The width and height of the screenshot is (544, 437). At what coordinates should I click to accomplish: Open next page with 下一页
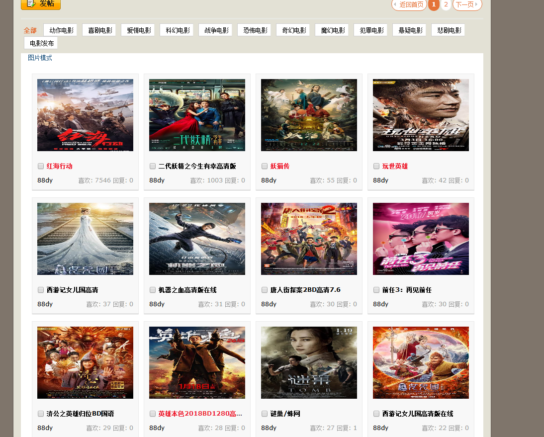(x=467, y=4)
